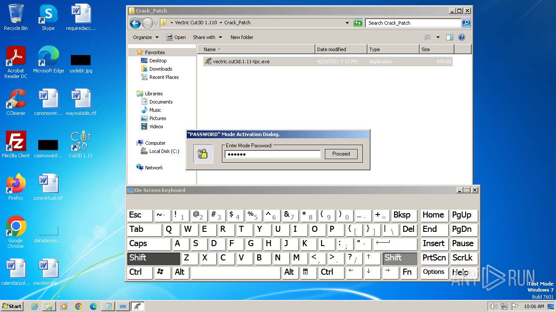Click the Action Center flag tray icon
Image resolution: width=556 pixels, height=312 pixels.
514,306
